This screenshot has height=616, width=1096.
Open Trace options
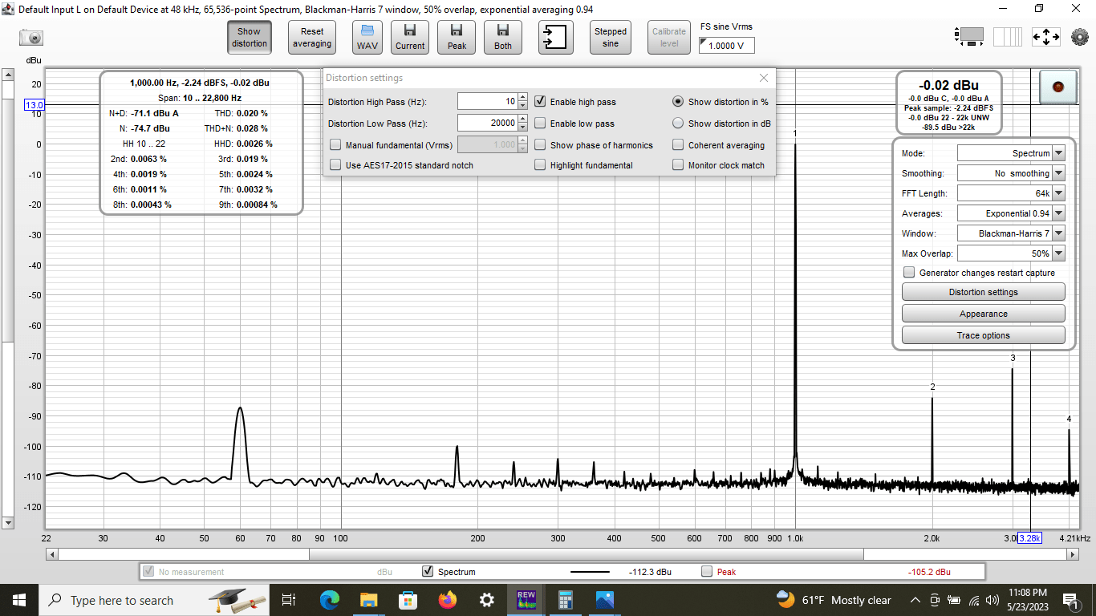[x=984, y=335]
